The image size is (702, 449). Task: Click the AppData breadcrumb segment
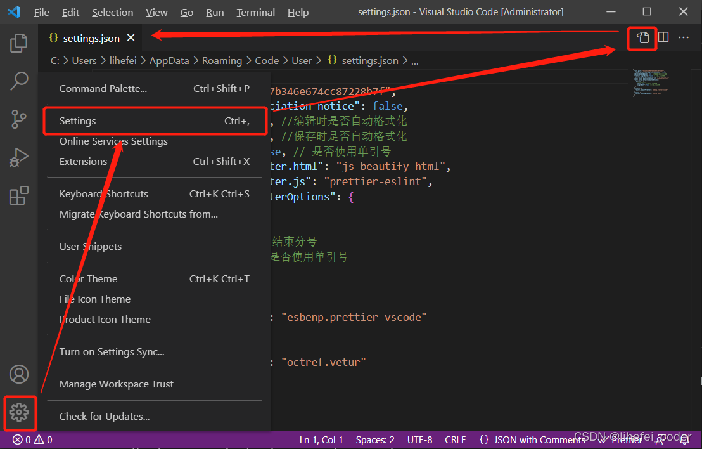(x=169, y=60)
